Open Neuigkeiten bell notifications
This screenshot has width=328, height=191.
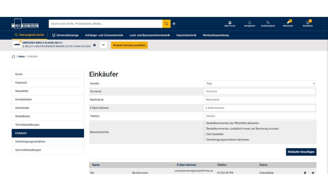point(250,23)
